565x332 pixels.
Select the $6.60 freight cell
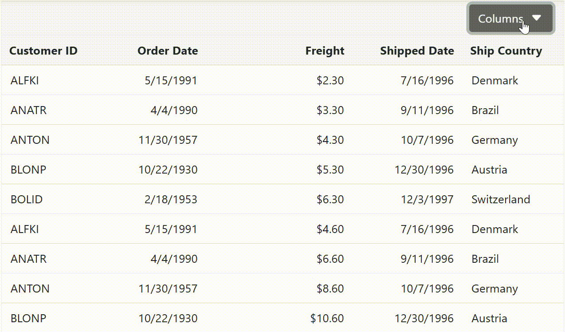point(330,259)
